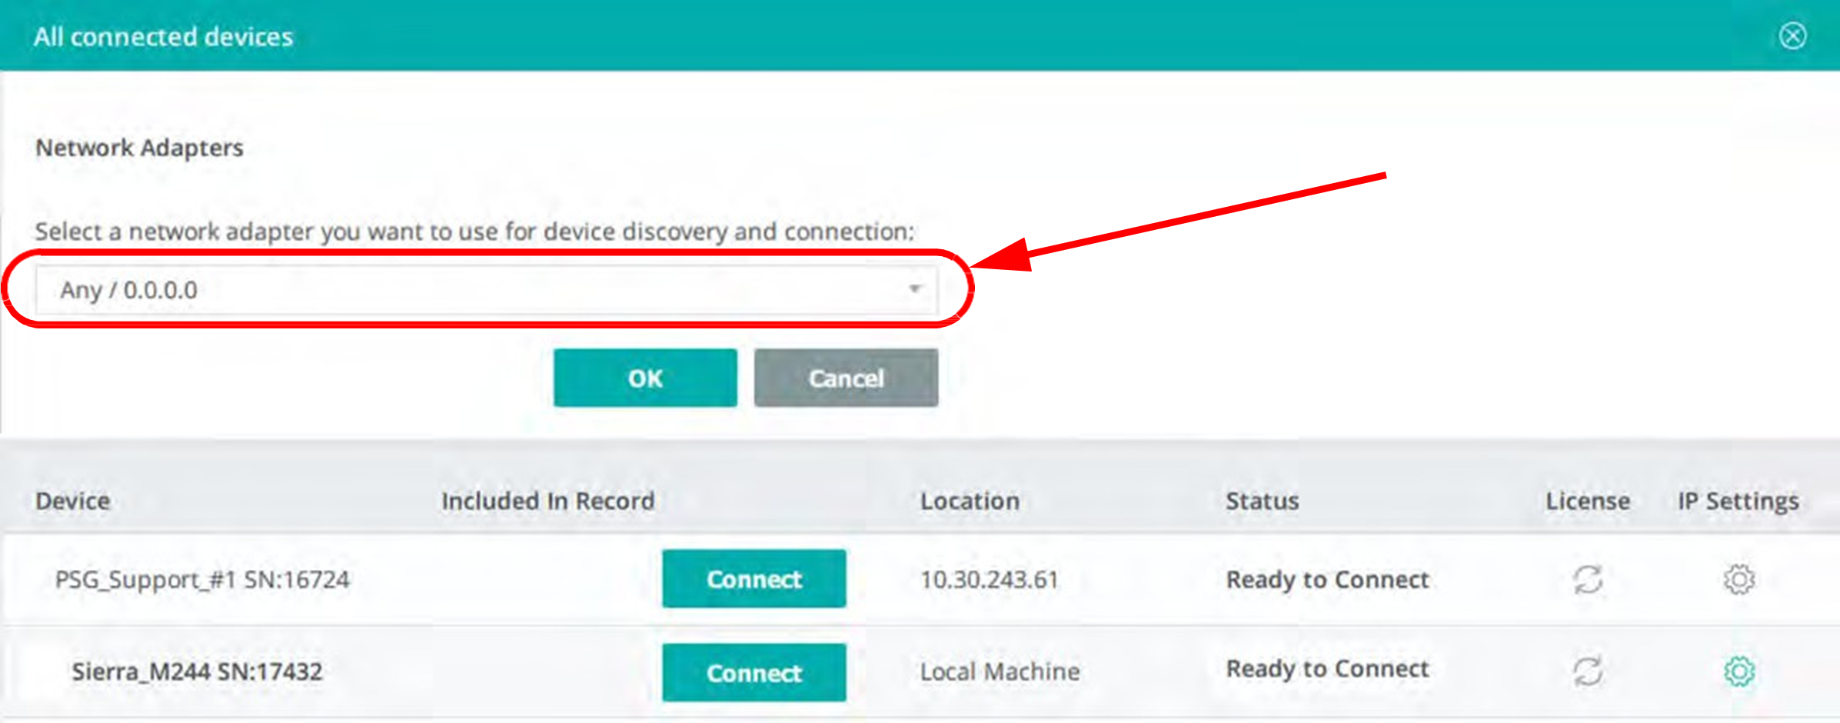
Task: Open the Any / 0.0.0.0 adapter combo box
Action: [x=486, y=290]
